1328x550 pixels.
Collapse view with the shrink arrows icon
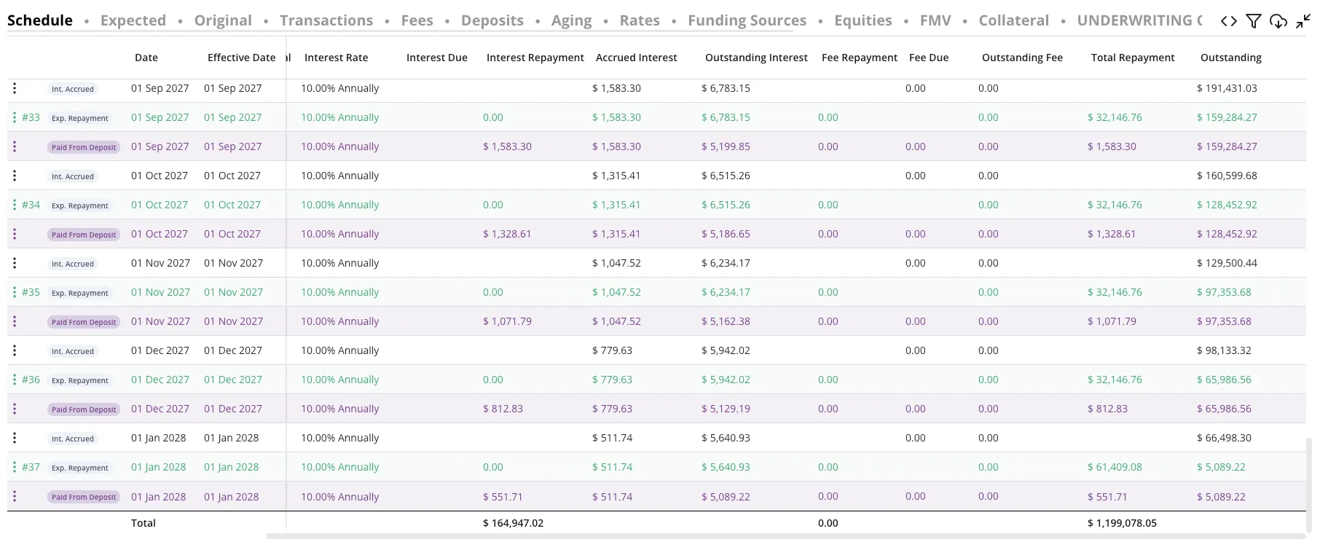coord(1303,21)
